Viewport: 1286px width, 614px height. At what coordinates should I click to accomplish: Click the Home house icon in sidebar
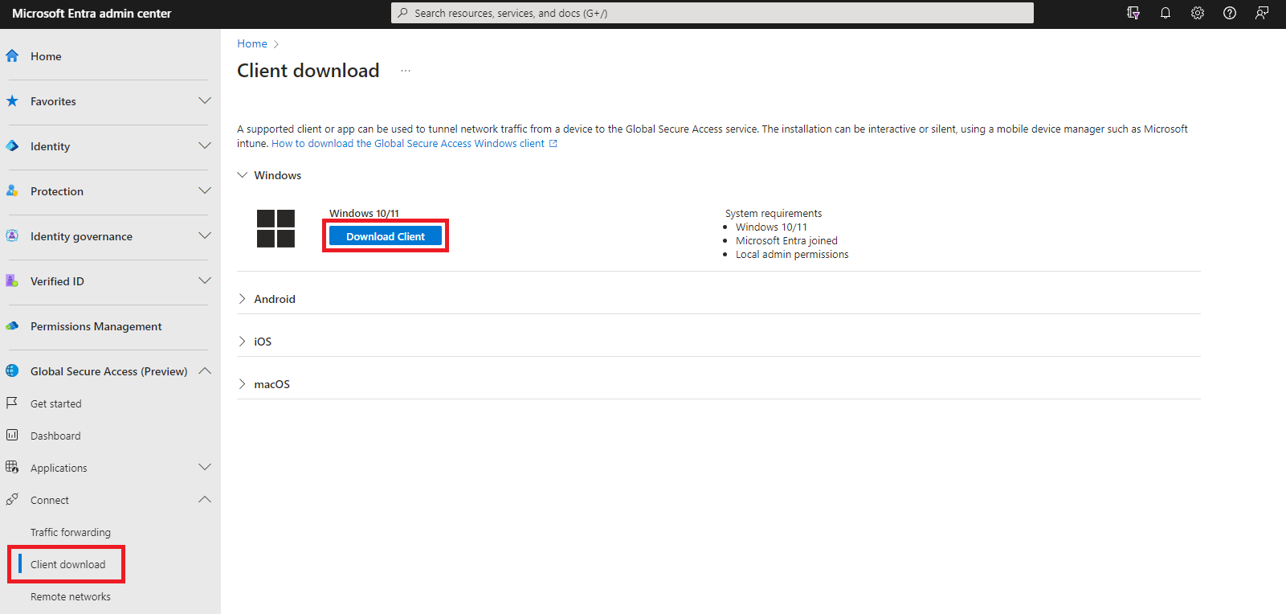tap(12, 56)
